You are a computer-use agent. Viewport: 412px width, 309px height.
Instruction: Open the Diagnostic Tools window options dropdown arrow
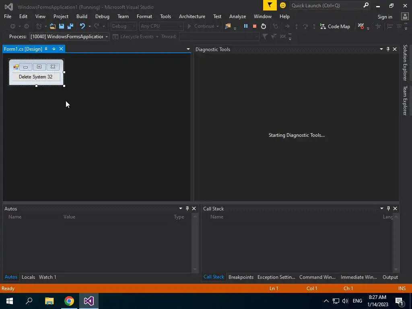pyautogui.click(x=381, y=49)
